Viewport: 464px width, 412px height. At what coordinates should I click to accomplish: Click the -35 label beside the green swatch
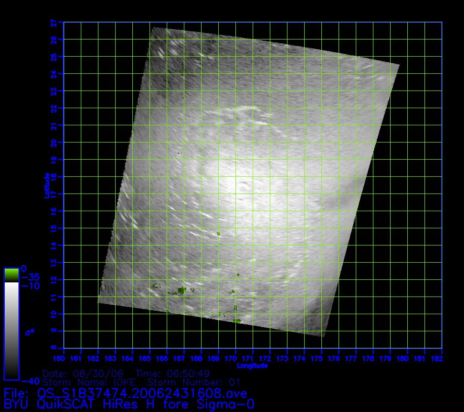coord(30,277)
